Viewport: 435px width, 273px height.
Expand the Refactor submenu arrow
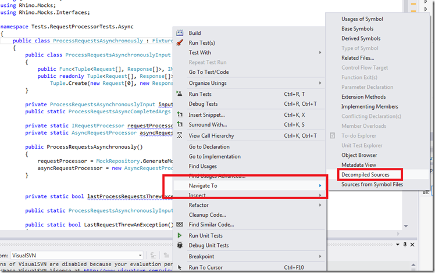(x=320, y=205)
